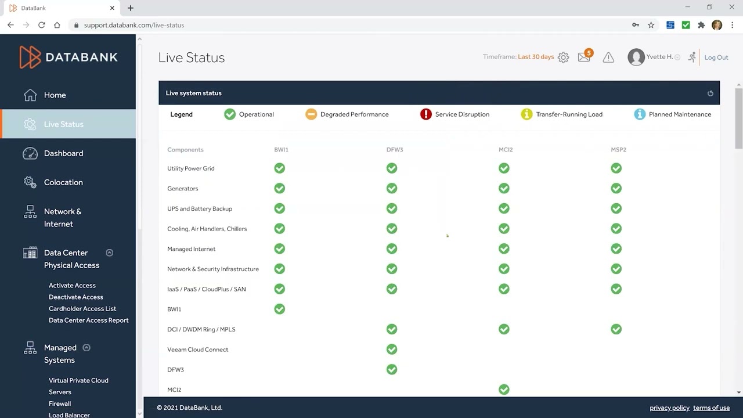Open the messages envelope icon
Screen dimensions: 743x418
[x=584, y=57]
